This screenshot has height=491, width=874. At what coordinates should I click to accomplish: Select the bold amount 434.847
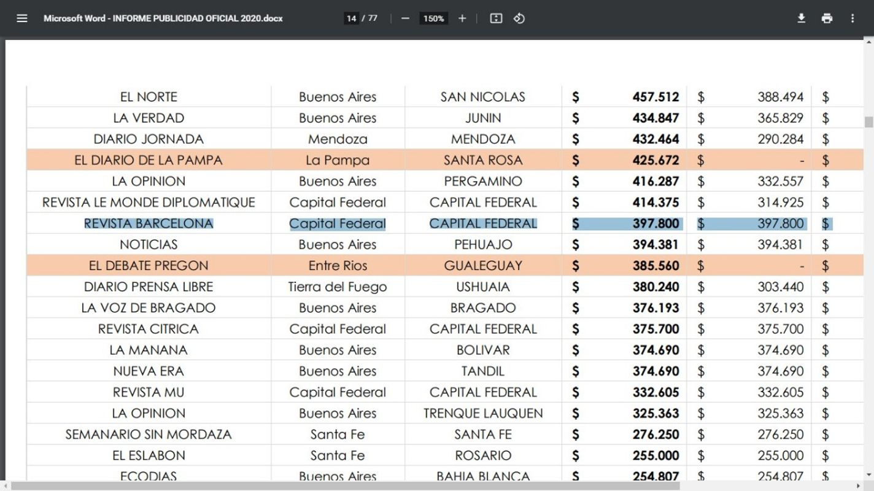[655, 118]
